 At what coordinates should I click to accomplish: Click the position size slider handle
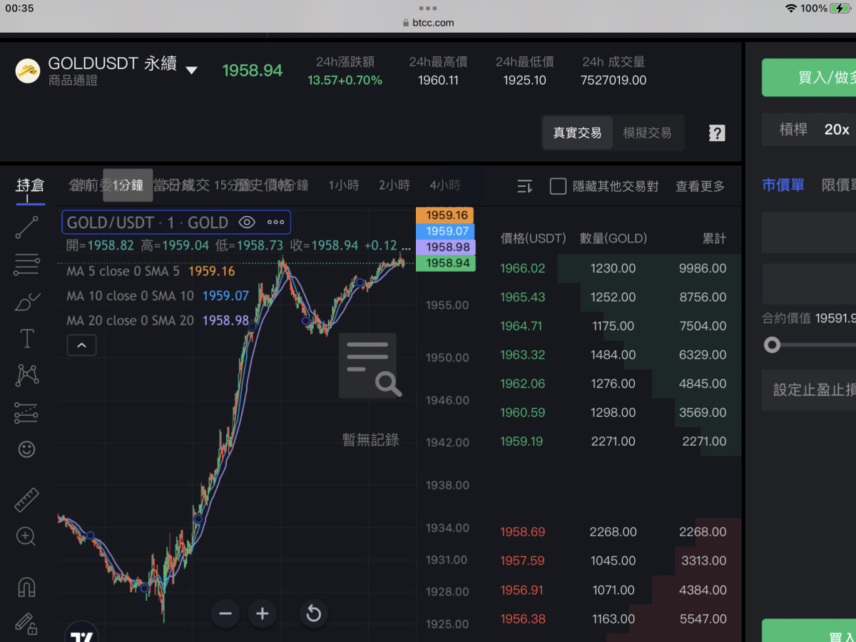click(772, 346)
